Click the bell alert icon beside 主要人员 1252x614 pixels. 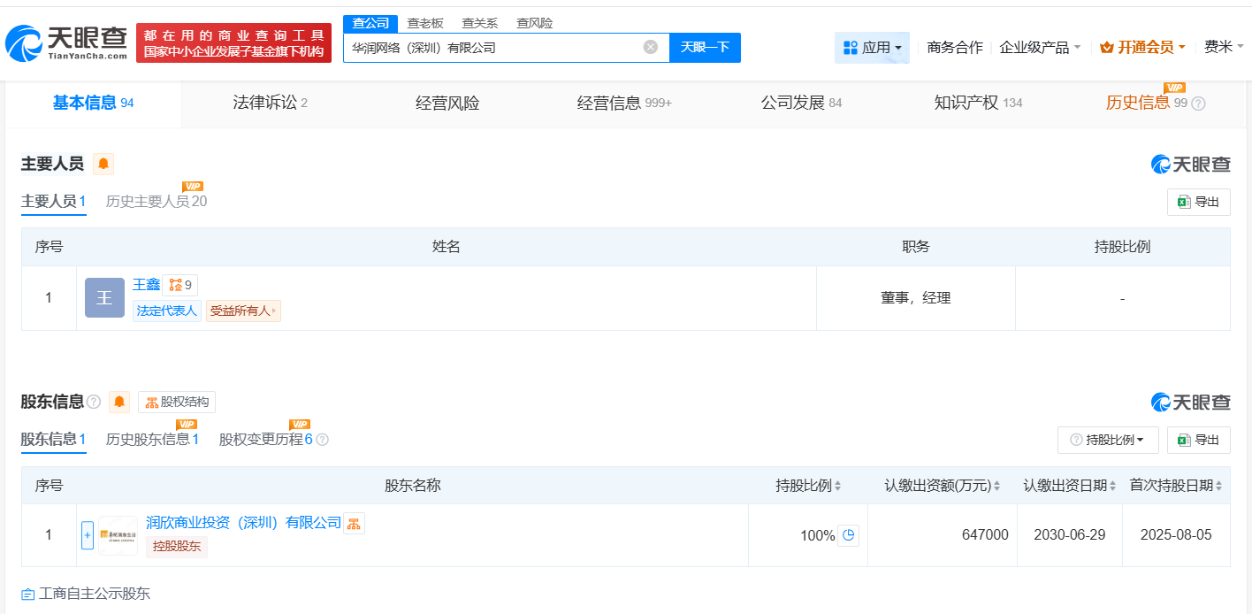click(x=103, y=164)
